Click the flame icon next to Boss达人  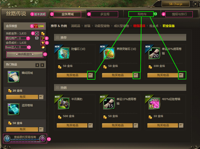pyautogui.click(x=43, y=47)
